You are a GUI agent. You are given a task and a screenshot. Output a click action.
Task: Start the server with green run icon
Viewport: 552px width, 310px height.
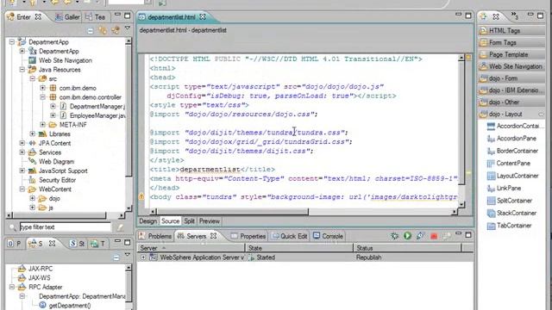(x=407, y=236)
